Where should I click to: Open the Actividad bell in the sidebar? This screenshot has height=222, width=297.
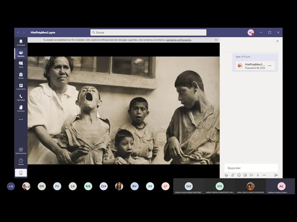20,42
